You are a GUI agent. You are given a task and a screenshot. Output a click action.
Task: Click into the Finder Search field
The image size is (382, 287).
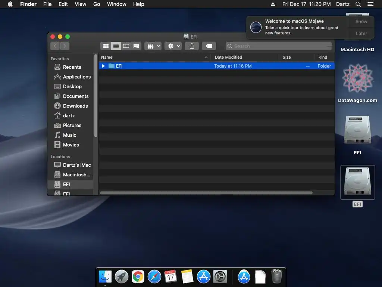(x=279, y=46)
